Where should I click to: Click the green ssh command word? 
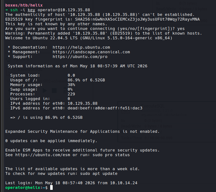coord(14,10)
